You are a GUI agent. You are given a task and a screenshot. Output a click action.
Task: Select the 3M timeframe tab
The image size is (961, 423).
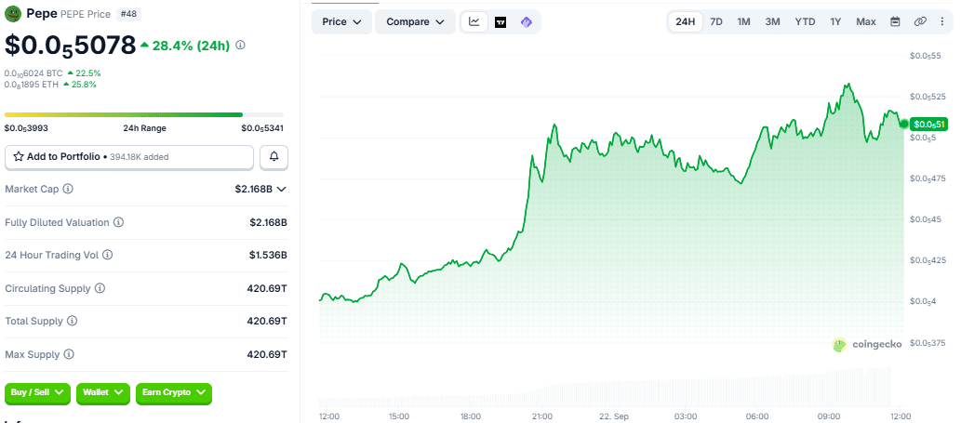(x=772, y=22)
